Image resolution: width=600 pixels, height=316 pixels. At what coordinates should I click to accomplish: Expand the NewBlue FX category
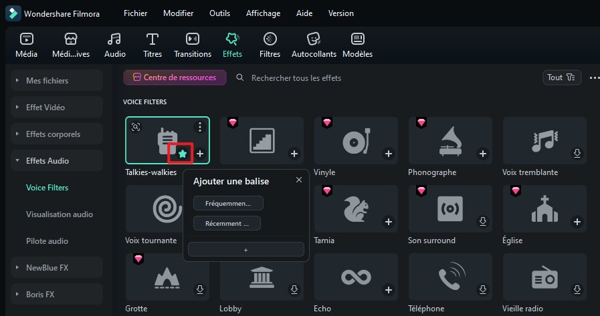57,268
